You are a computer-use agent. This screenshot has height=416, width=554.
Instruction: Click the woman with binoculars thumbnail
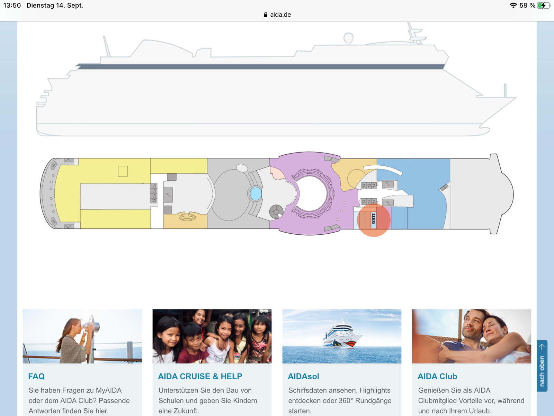tap(82, 336)
